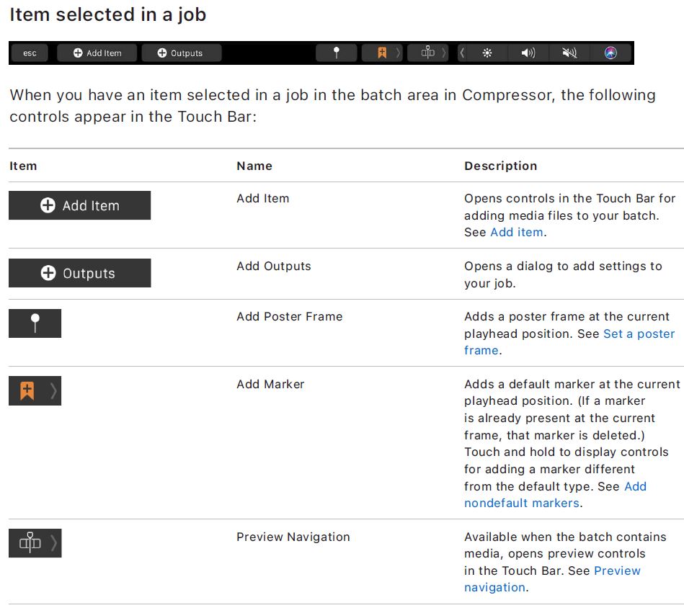Viewport: 684px width, 613px height.
Task: Click the orange marker icon in table
Action: click(27, 391)
